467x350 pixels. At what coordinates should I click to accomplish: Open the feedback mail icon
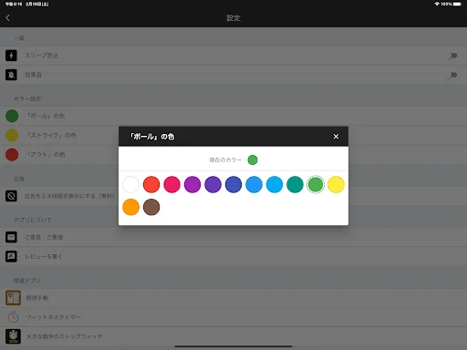11,237
